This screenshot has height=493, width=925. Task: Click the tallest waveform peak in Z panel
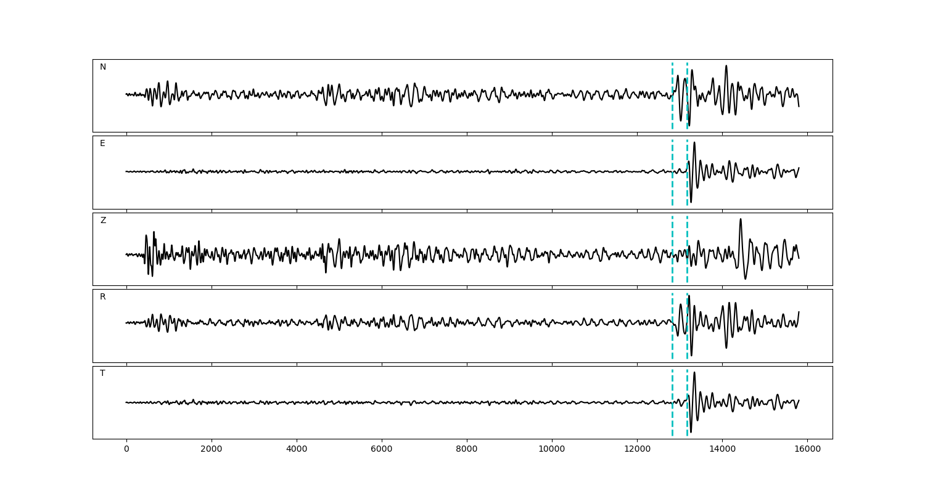[740, 219]
